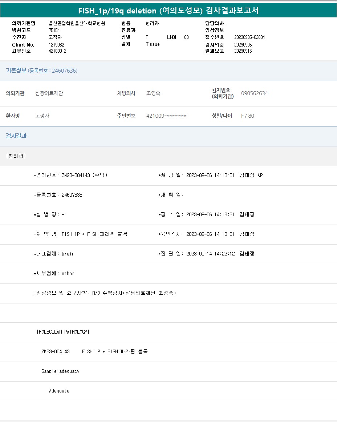Click the 검사결과 section heading

click(x=16, y=136)
